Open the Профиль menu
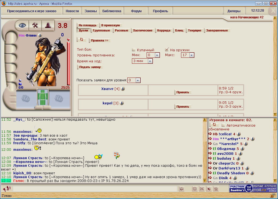Viewport: 278px width, 199px height. [x=160, y=11]
